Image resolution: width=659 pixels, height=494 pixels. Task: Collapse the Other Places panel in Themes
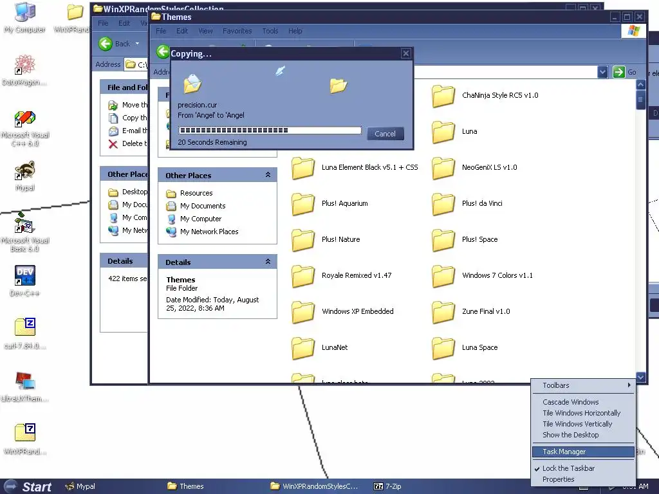pyautogui.click(x=268, y=175)
